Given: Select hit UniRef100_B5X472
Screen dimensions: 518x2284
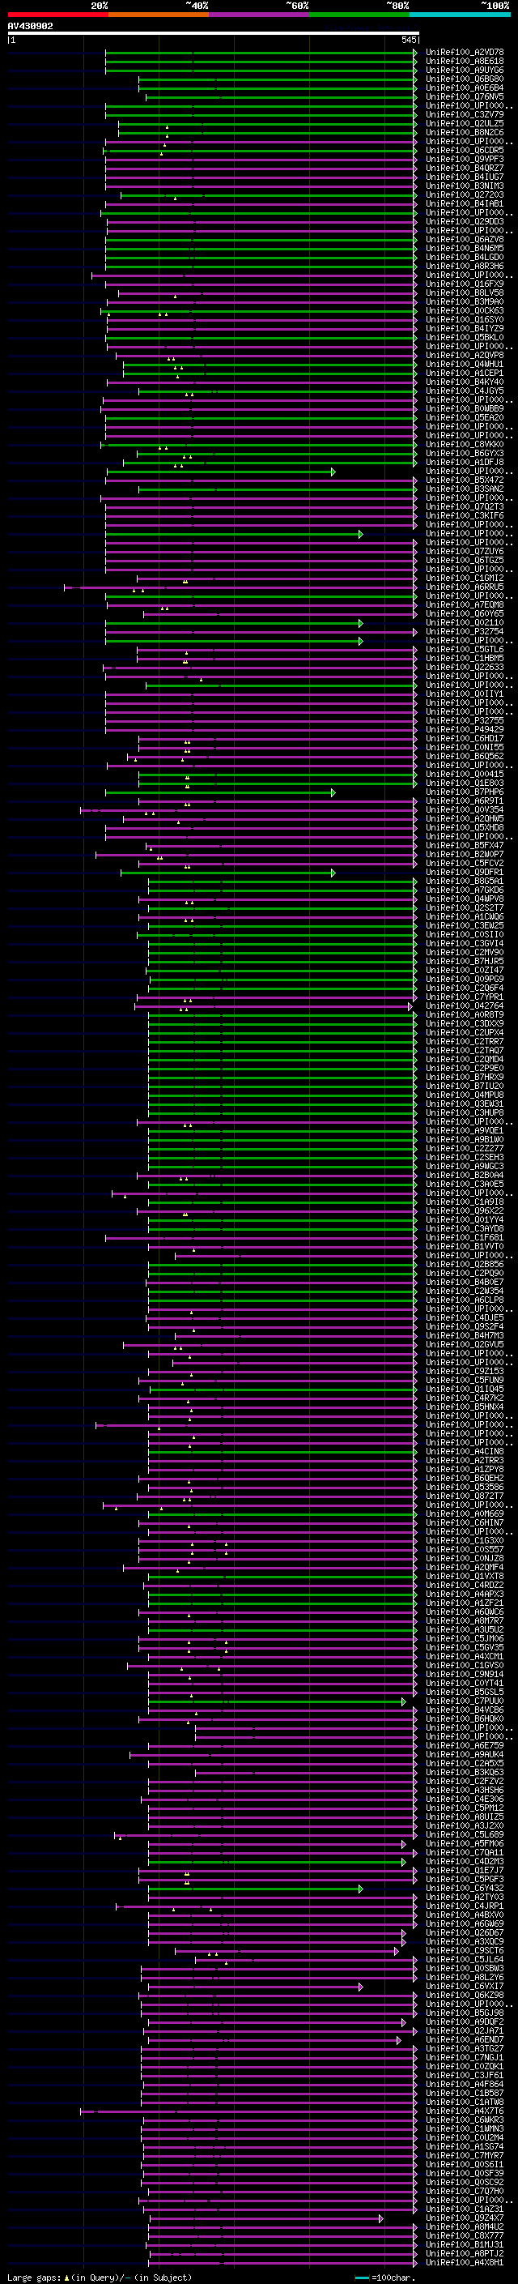Looking at the screenshot, I should [465, 480].
